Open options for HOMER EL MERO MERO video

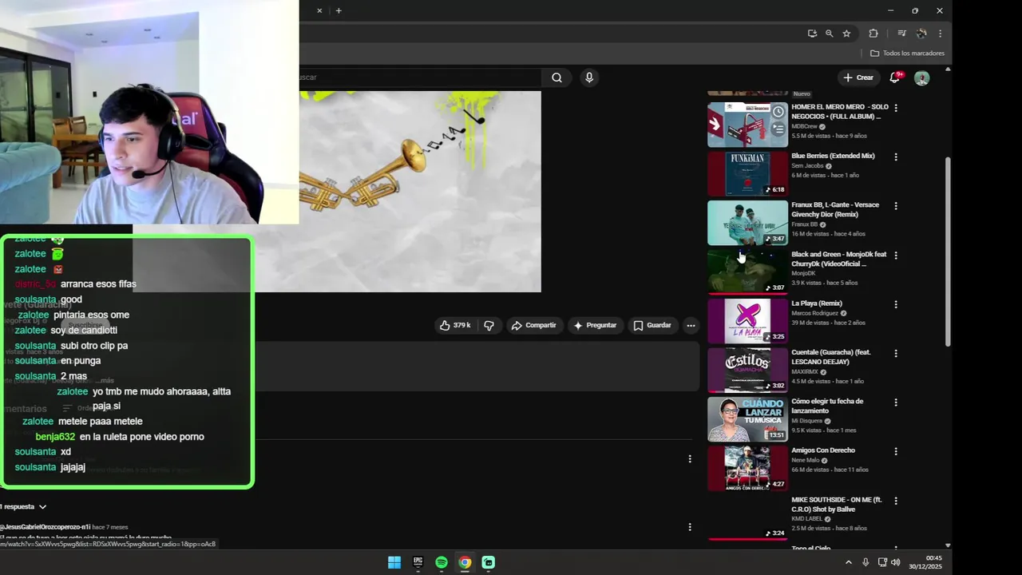[896, 108]
